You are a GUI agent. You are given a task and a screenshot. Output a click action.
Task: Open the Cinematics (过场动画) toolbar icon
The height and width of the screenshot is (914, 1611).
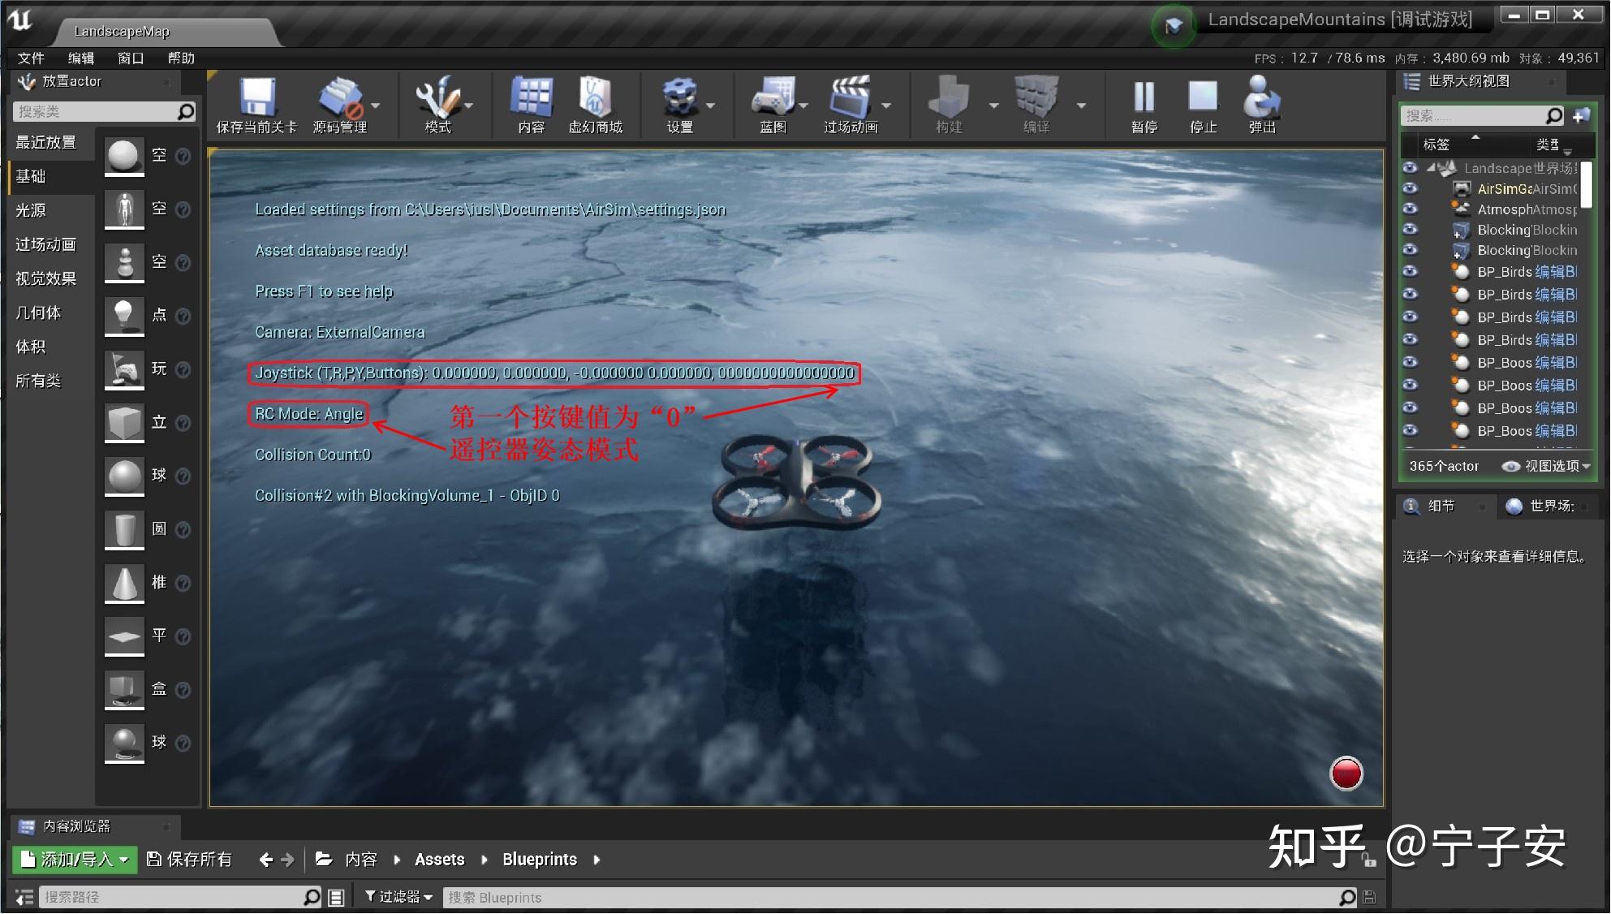(850, 98)
